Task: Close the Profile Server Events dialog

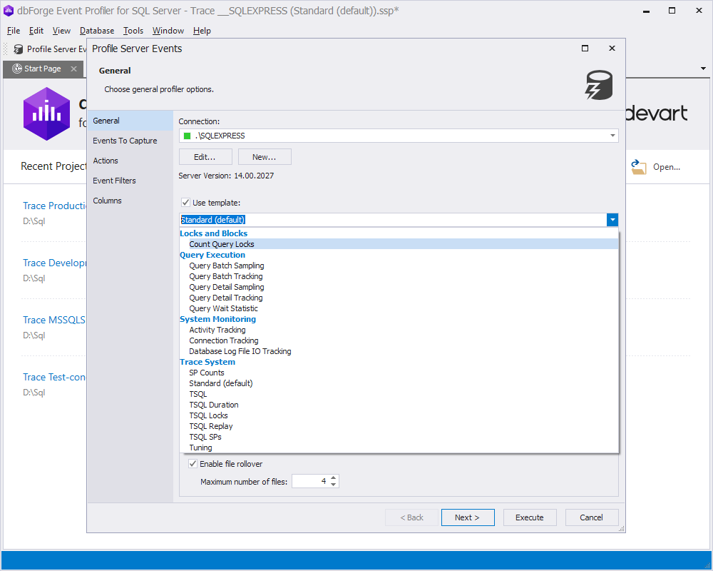Action: click(612, 49)
